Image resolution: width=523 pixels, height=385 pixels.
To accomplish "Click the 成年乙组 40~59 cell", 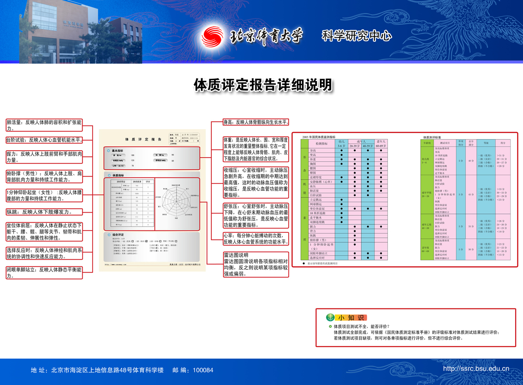I will click(x=427, y=226).
